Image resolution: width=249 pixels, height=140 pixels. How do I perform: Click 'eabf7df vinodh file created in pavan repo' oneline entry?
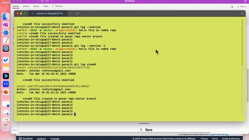[59, 37]
